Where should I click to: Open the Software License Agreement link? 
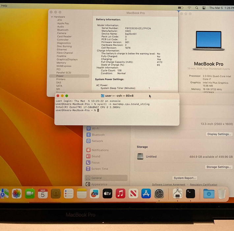click(168, 185)
